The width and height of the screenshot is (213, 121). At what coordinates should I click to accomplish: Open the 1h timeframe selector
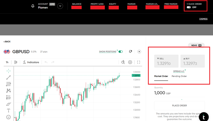click(7, 62)
